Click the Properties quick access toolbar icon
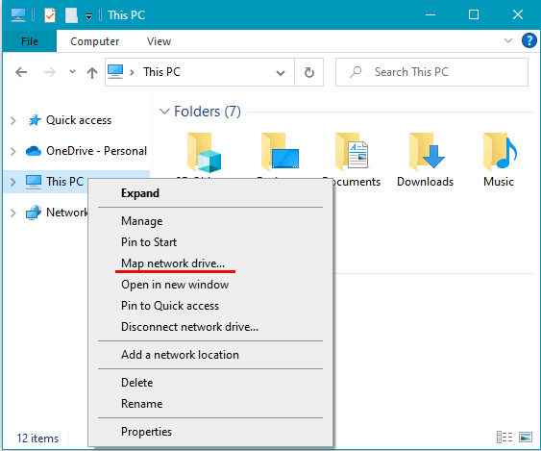 click(x=50, y=15)
